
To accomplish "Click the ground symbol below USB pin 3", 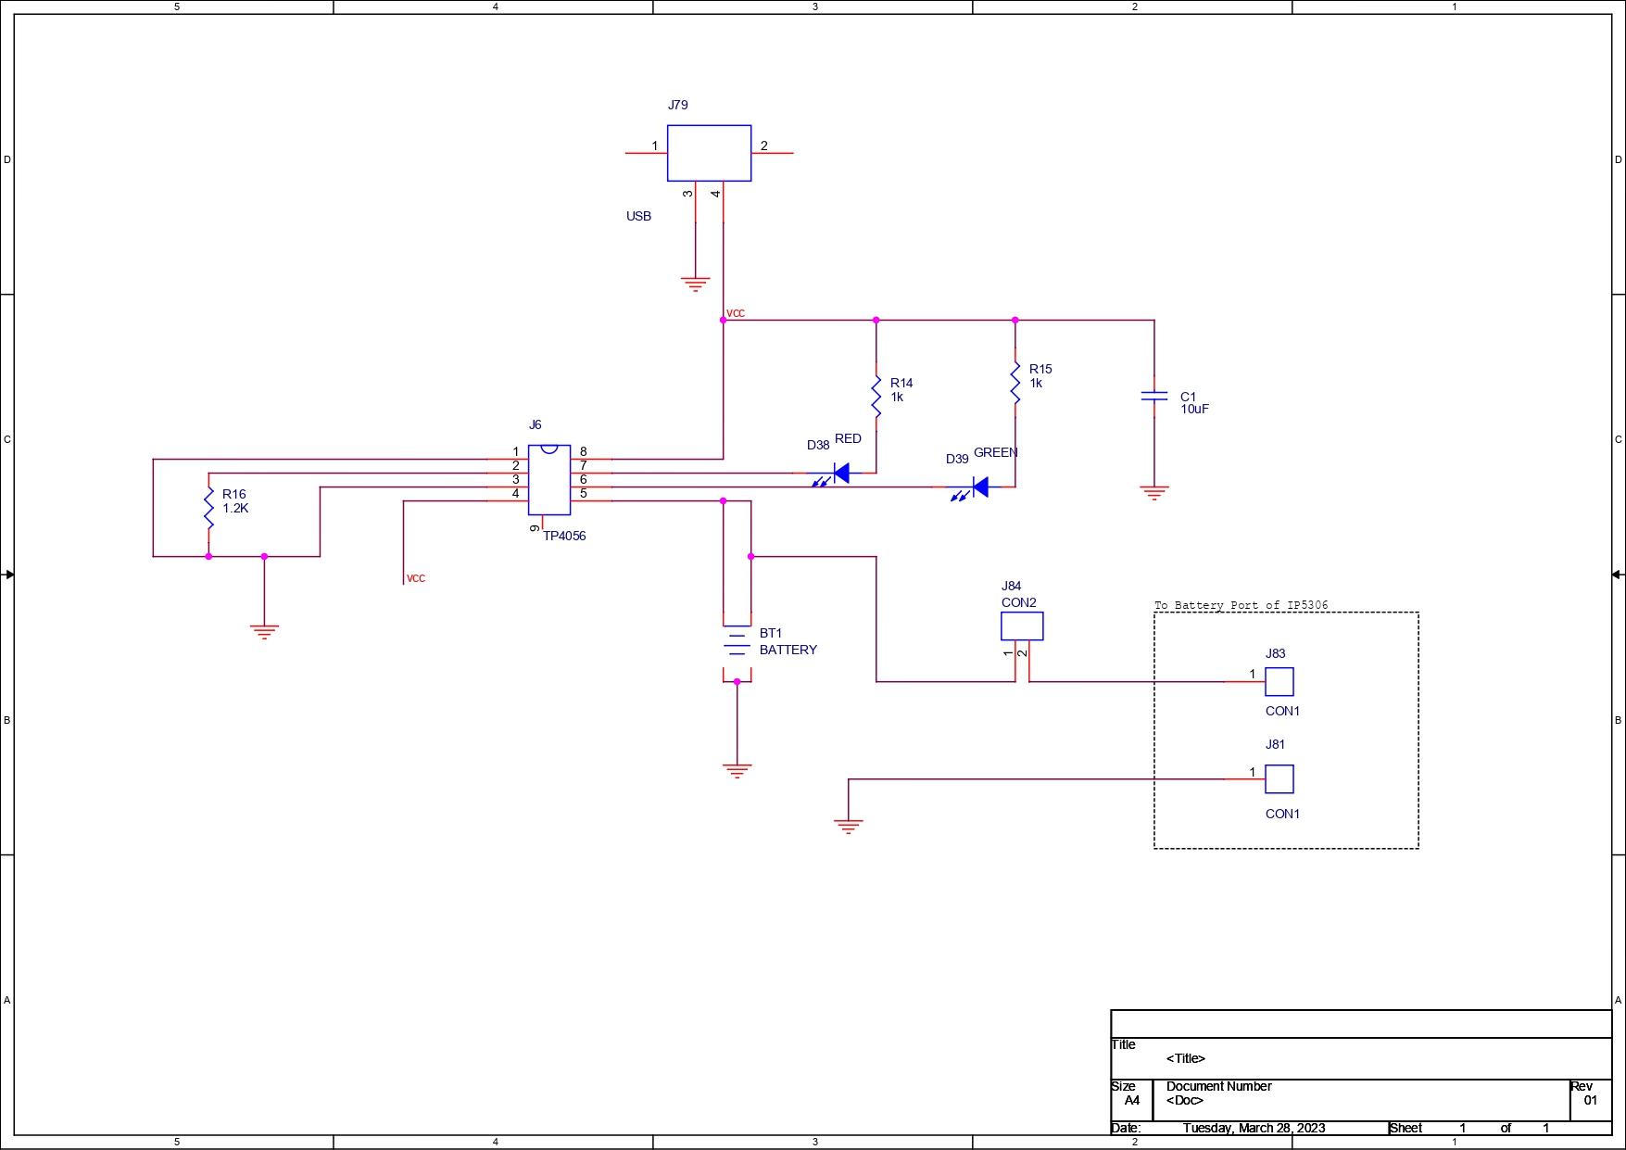I will 695,284.
